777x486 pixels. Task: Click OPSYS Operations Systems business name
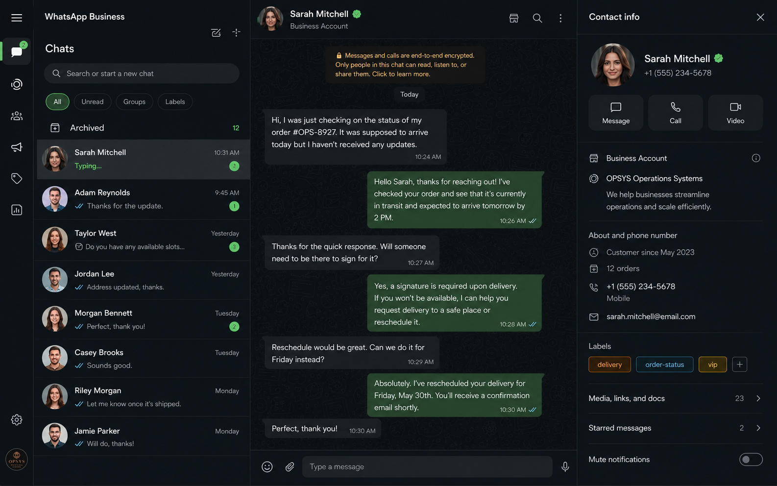pos(654,179)
